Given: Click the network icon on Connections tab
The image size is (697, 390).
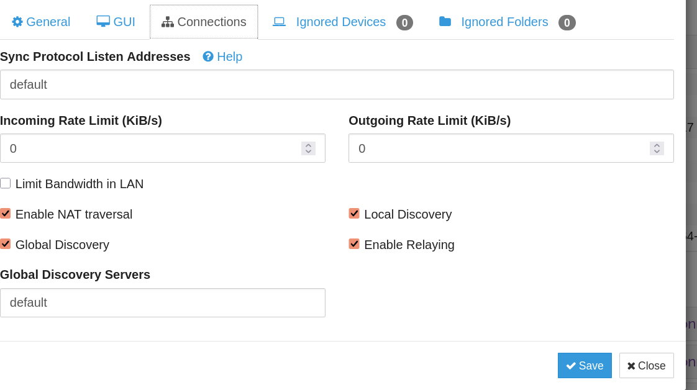Looking at the screenshot, I should pos(168,22).
